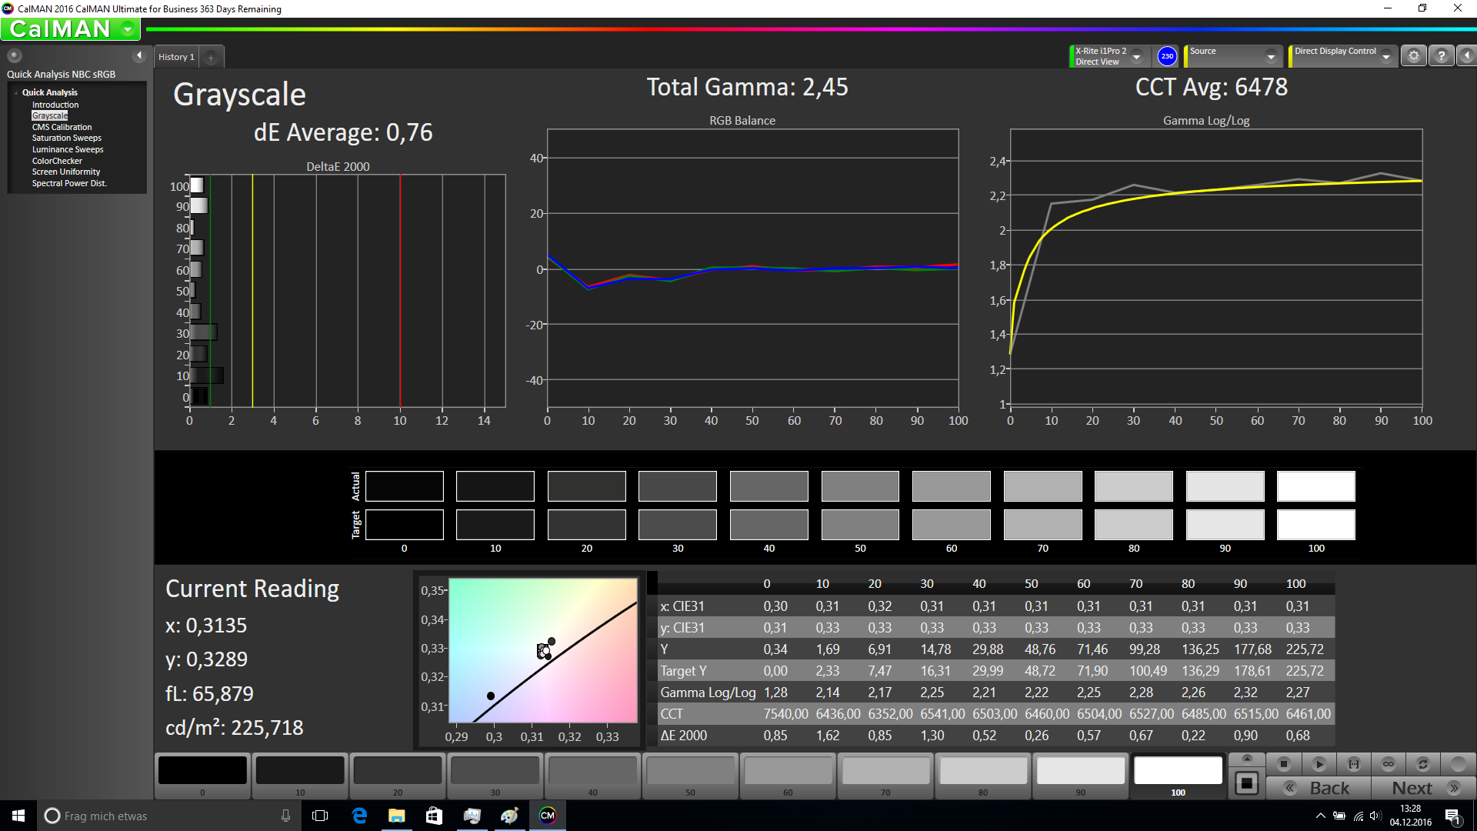This screenshot has width=1477, height=831.
Task: Collapse the left workflow sidebar arrow
Action: (x=139, y=55)
